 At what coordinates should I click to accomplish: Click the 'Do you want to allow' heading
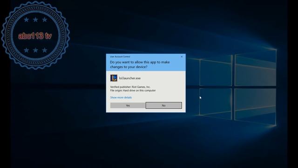140,64
